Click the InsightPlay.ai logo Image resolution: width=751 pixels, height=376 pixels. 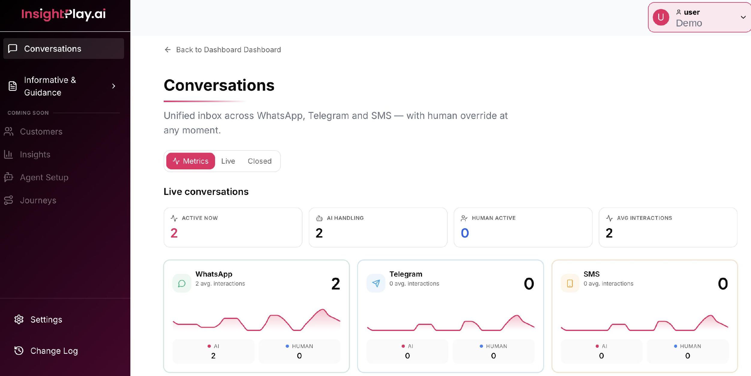point(64,14)
